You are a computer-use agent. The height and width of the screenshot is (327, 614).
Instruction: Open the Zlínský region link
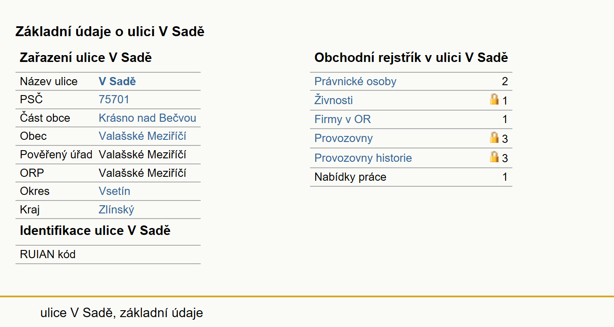click(x=116, y=210)
